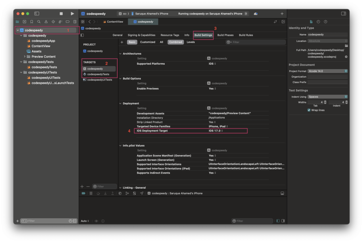The height and width of the screenshot is (242, 363).
Task: Select the Basic settings filter
Action: (x=132, y=42)
